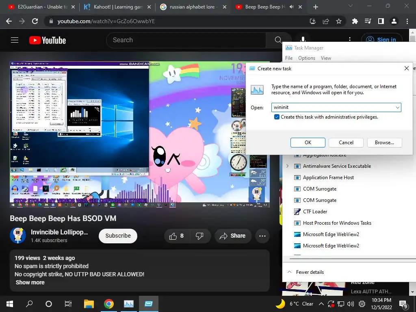Screen dimensions: 416x312
Task: Subscribe to Invincible Lollipop channel
Action: pos(118,236)
